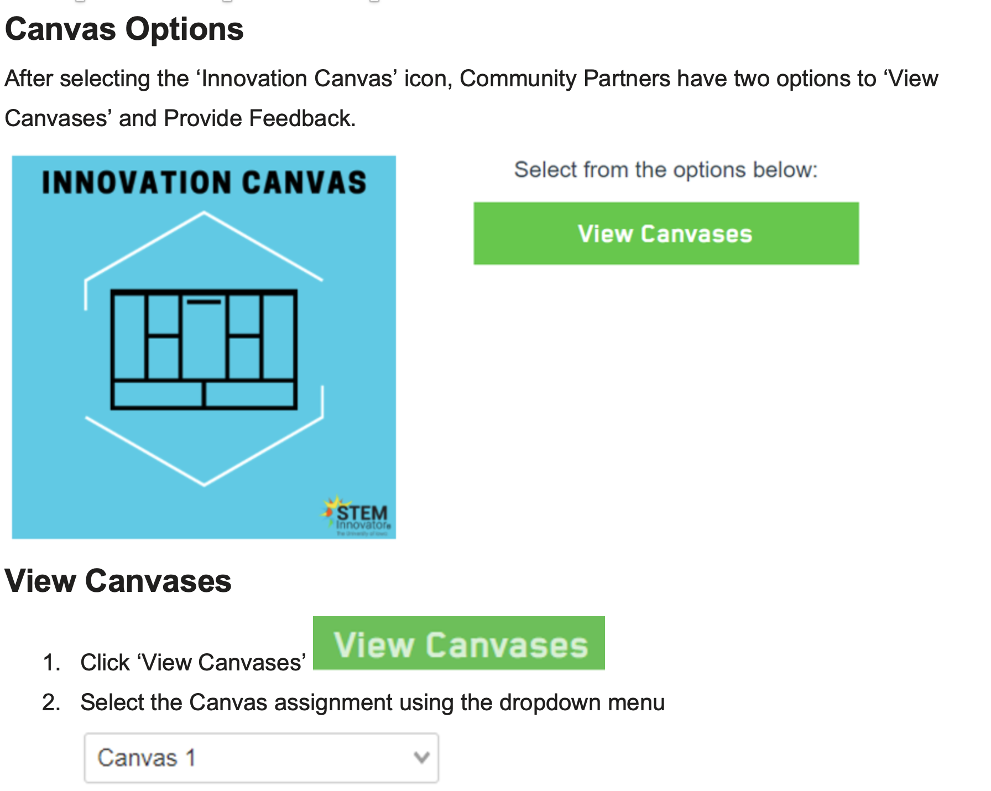
Task: Click the intro paragraph about Community Partners
Action: click(471, 79)
